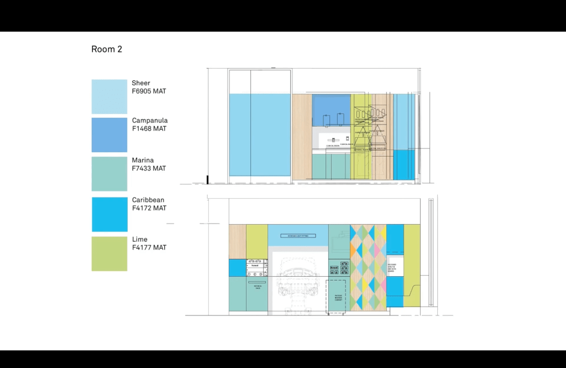Viewport: 566px width, 368px height.
Task: Click the Recessed Shelf and Dry Wipe Board
Action: point(395,267)
